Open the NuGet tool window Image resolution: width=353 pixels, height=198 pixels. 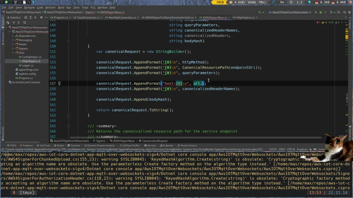(x=59, y=145)
